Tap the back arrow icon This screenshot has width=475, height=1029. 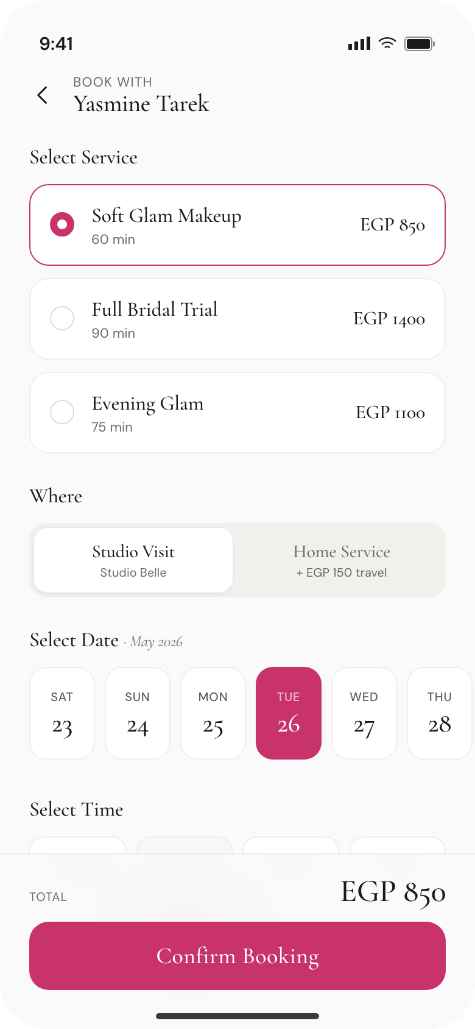43,95
